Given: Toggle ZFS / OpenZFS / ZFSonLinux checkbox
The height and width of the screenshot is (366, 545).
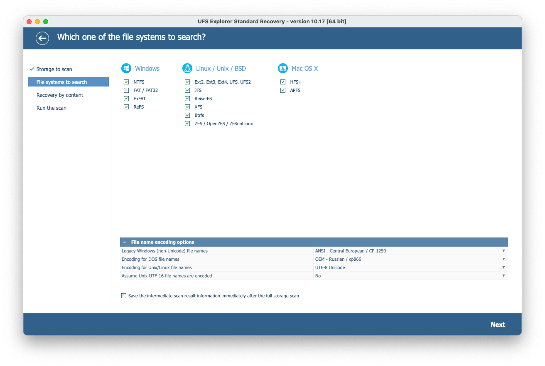Looking at the screenshot, I should 187,124.
